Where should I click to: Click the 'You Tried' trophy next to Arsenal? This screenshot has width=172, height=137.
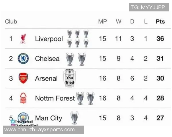69,78
